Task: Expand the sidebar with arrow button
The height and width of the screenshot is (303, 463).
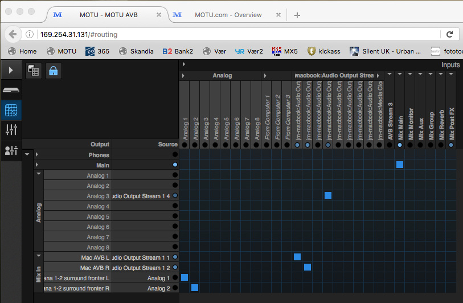Action: 11,71
